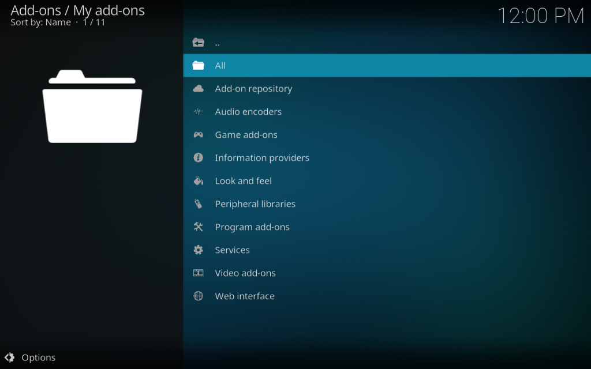
Task: Click the clock display showing 12:00 PM
Action: [540, 16]
